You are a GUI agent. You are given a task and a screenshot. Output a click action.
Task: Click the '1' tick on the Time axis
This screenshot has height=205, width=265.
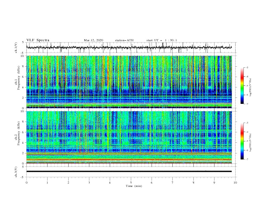tap(47, 183)
